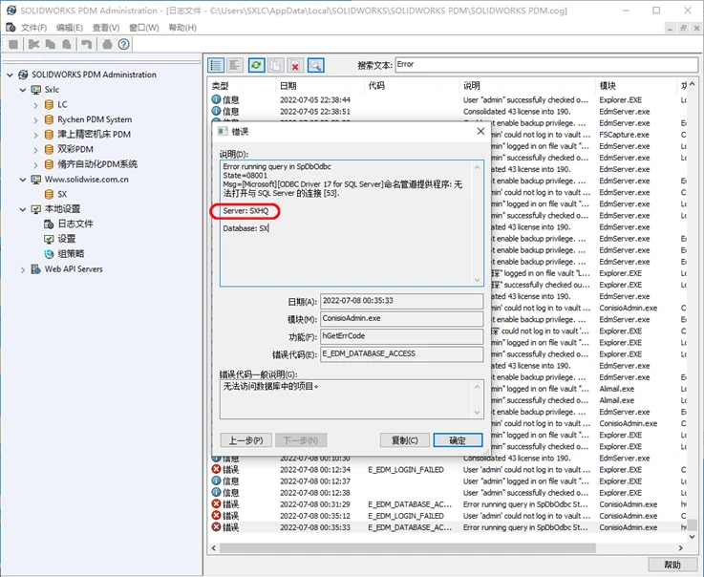
Task: Switch log to list view icon
Action: pyautogui.click(x=216, y=65)
